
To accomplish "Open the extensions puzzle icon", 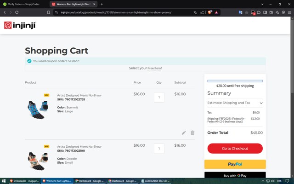I will (x=259, y=12).
